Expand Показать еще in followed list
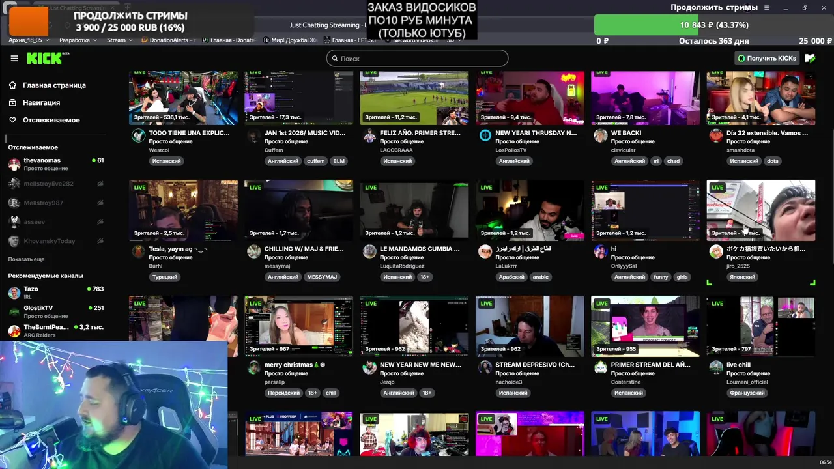834x469 pixels. click(26, 259)
